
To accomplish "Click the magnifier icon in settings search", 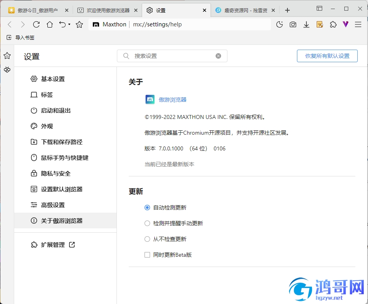I will (x=126, y=56).
